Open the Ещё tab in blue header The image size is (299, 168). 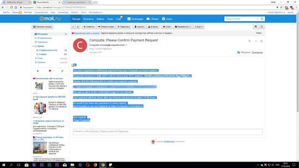[x=118, y=19]
